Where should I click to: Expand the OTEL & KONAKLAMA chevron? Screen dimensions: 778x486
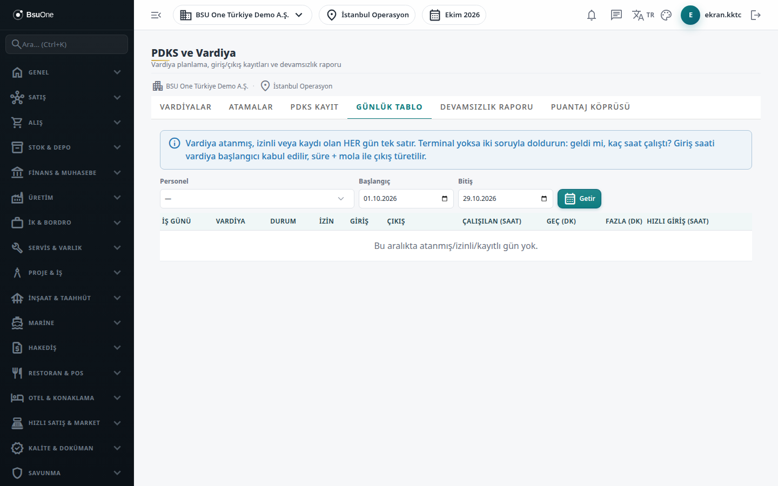tap(117, 398)
